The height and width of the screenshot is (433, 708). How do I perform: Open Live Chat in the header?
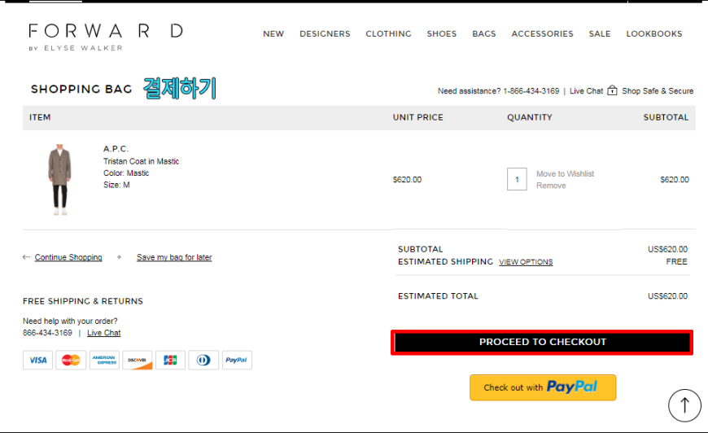pos(586,91)
